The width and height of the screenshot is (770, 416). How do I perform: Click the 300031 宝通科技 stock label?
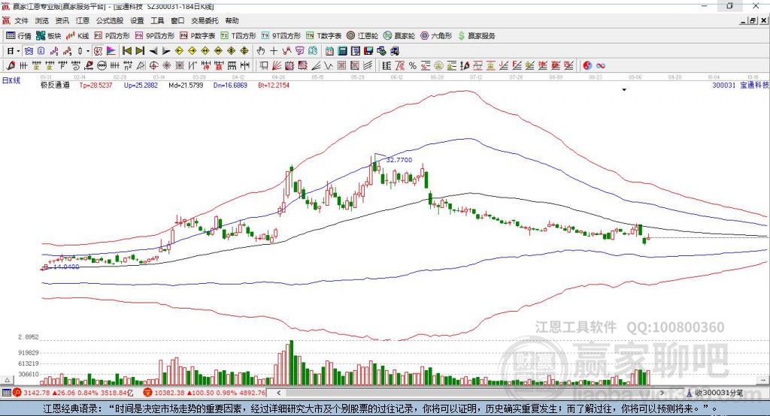pos(740,85)
